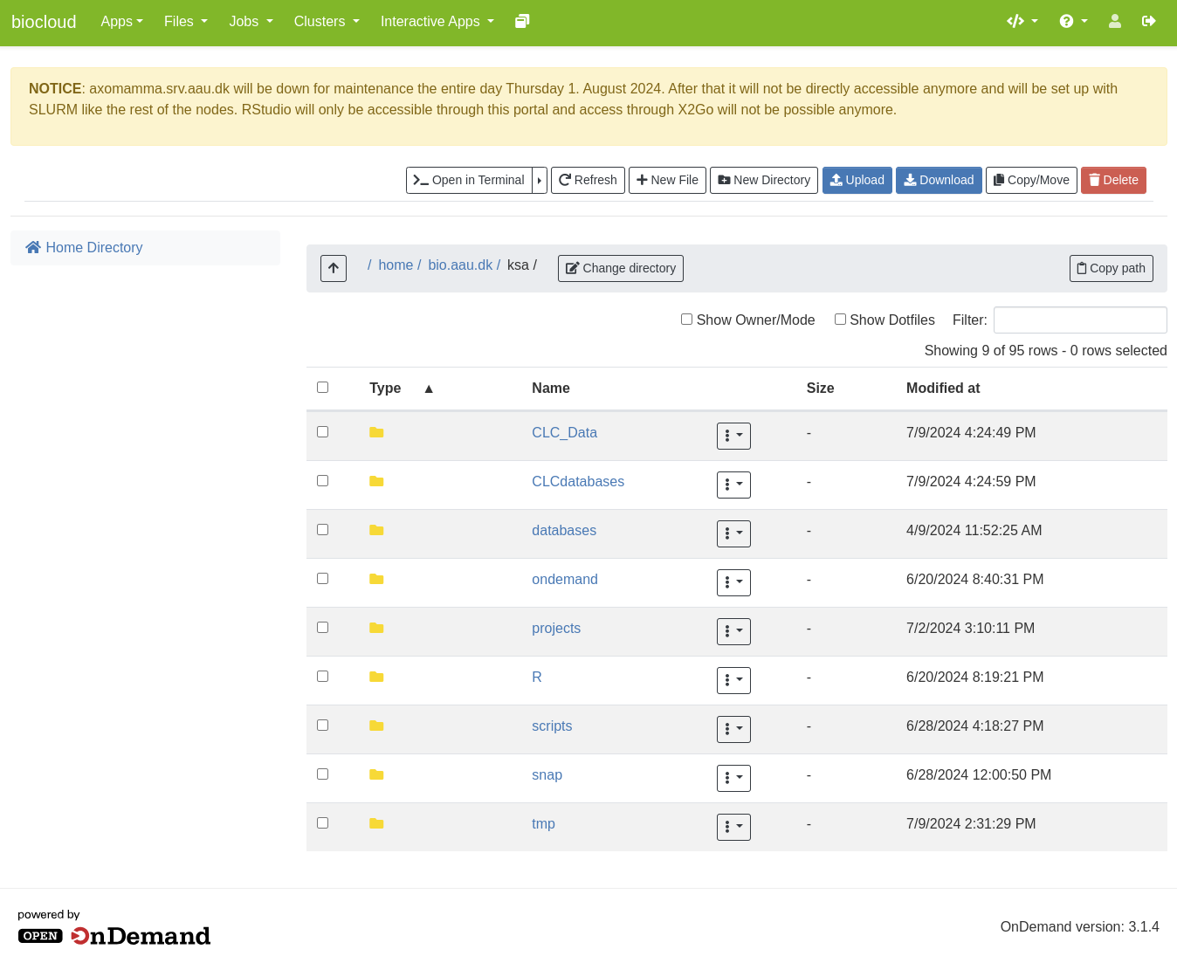
Task: Open the sessions icon in navbar
Action: point(522,21)
